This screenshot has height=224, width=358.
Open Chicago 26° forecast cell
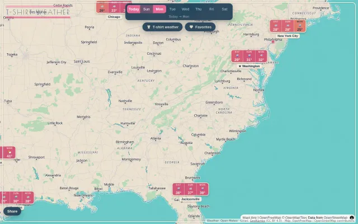pos(102,7)
